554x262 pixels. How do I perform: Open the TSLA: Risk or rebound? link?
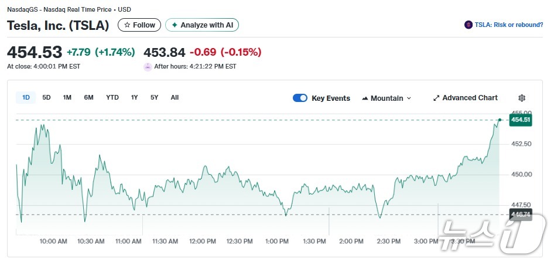pyautogui.click(x=508, y=25)
